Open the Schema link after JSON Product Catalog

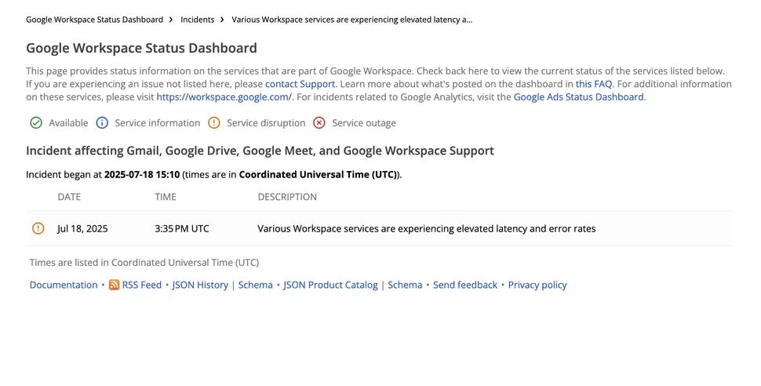pyautogui.click(x=405, y=285)
